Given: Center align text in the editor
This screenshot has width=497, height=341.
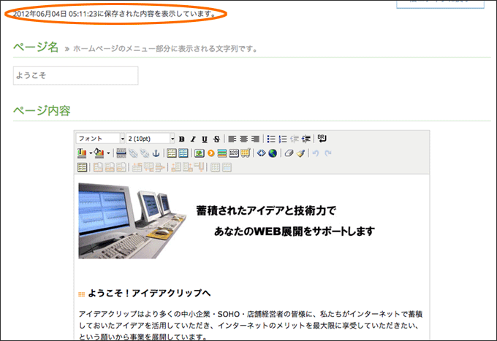Looking at the screenshot, I should tap(243, 139).
